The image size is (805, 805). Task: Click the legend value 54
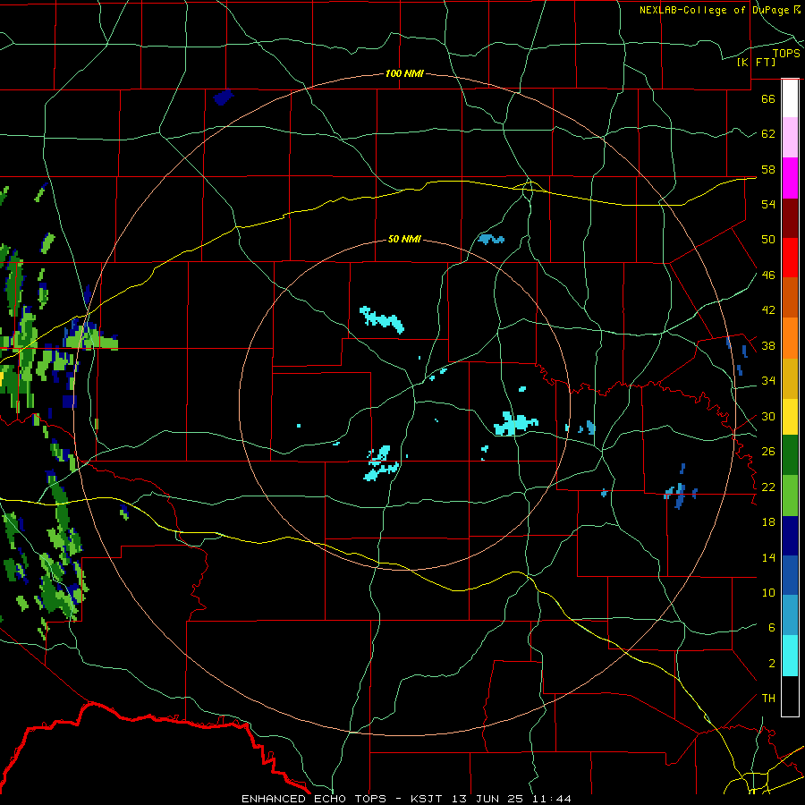768,204
